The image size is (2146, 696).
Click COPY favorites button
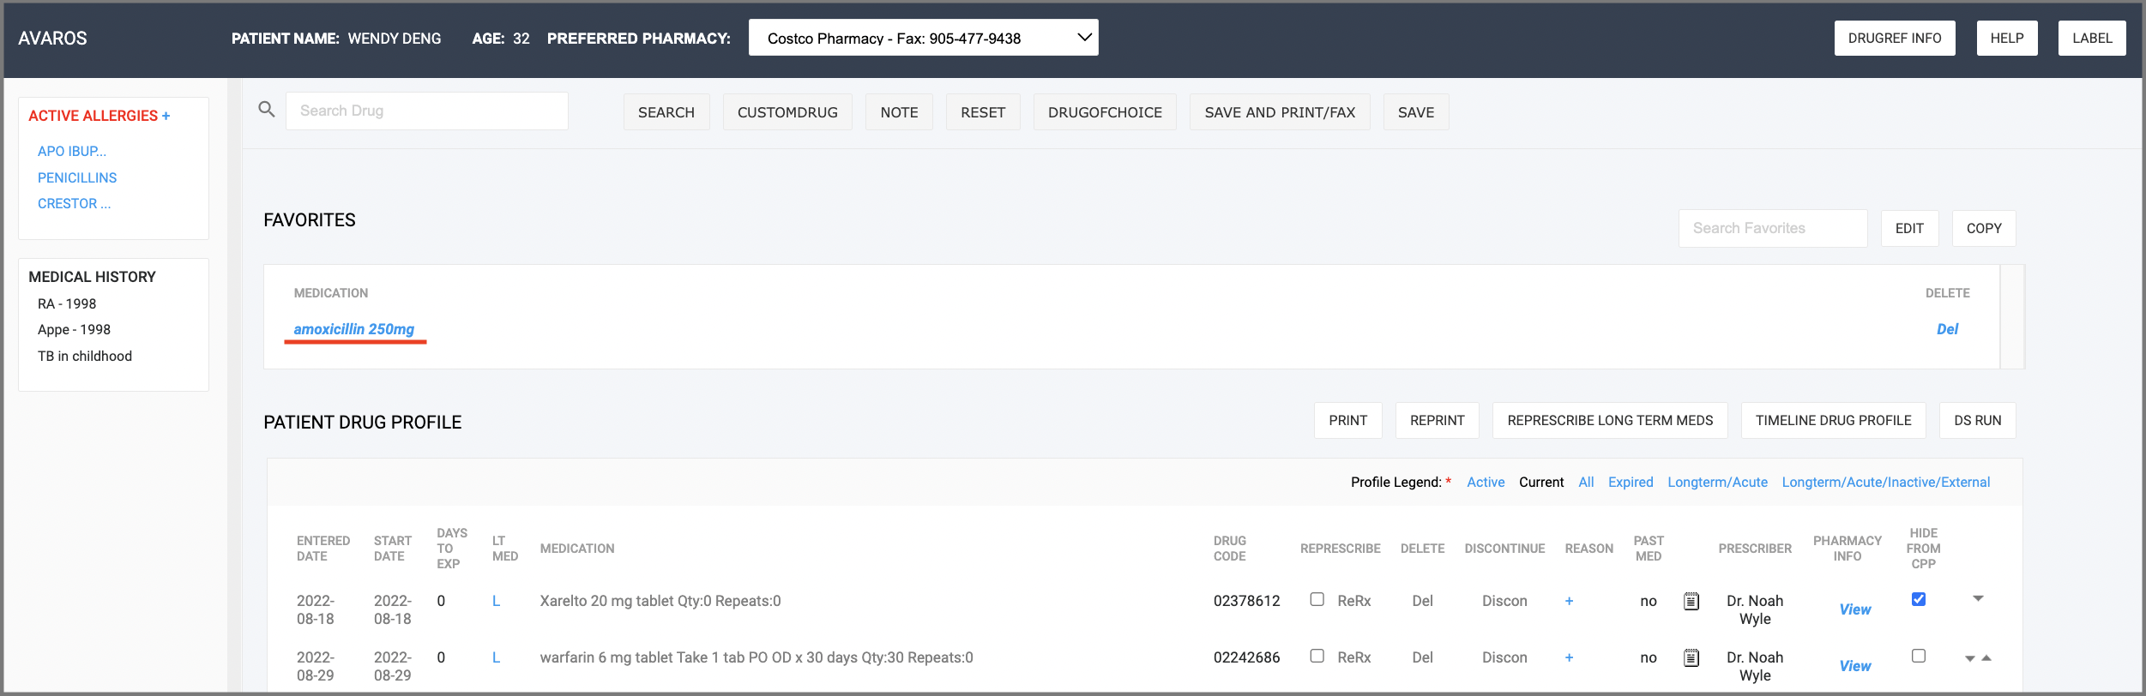(x=1984, y=228)
